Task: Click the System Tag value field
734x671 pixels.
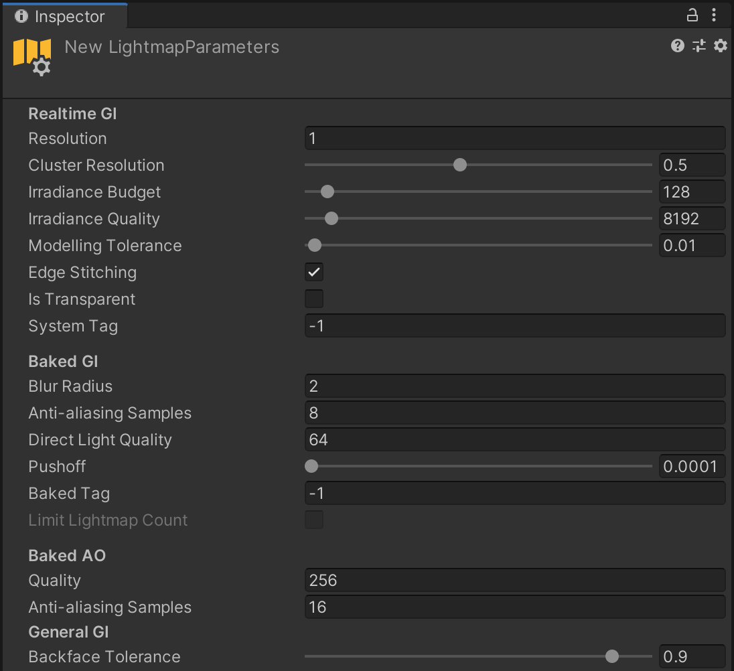Action: coord(515,325)
